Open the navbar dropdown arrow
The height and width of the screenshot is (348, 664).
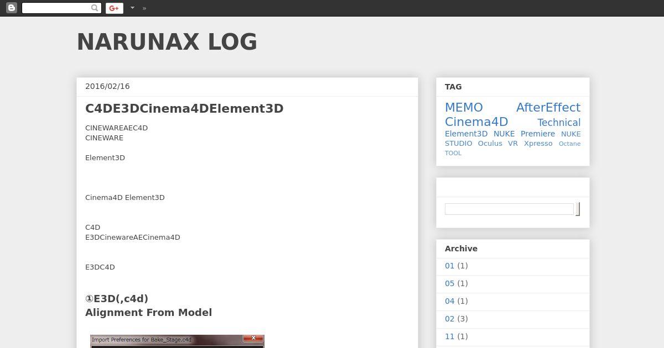click(132, 8)
